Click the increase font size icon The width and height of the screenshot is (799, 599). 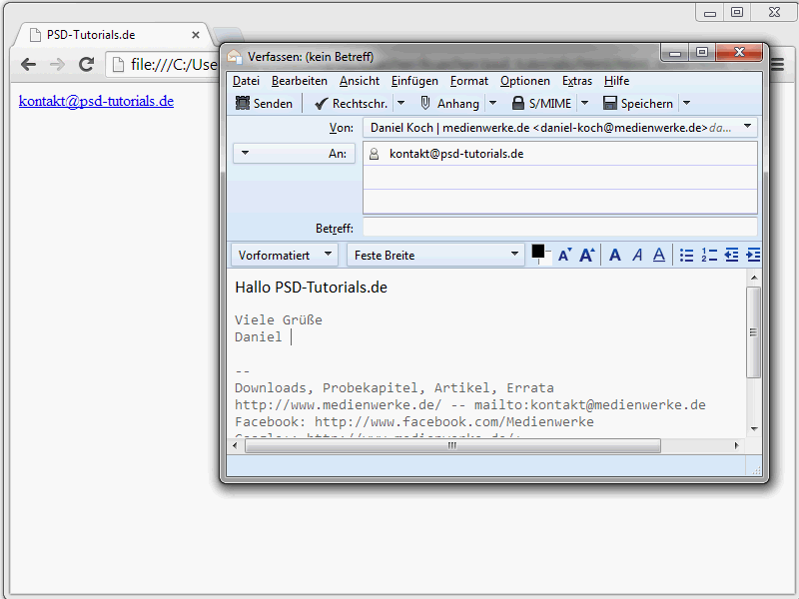(x=587, y=255)
